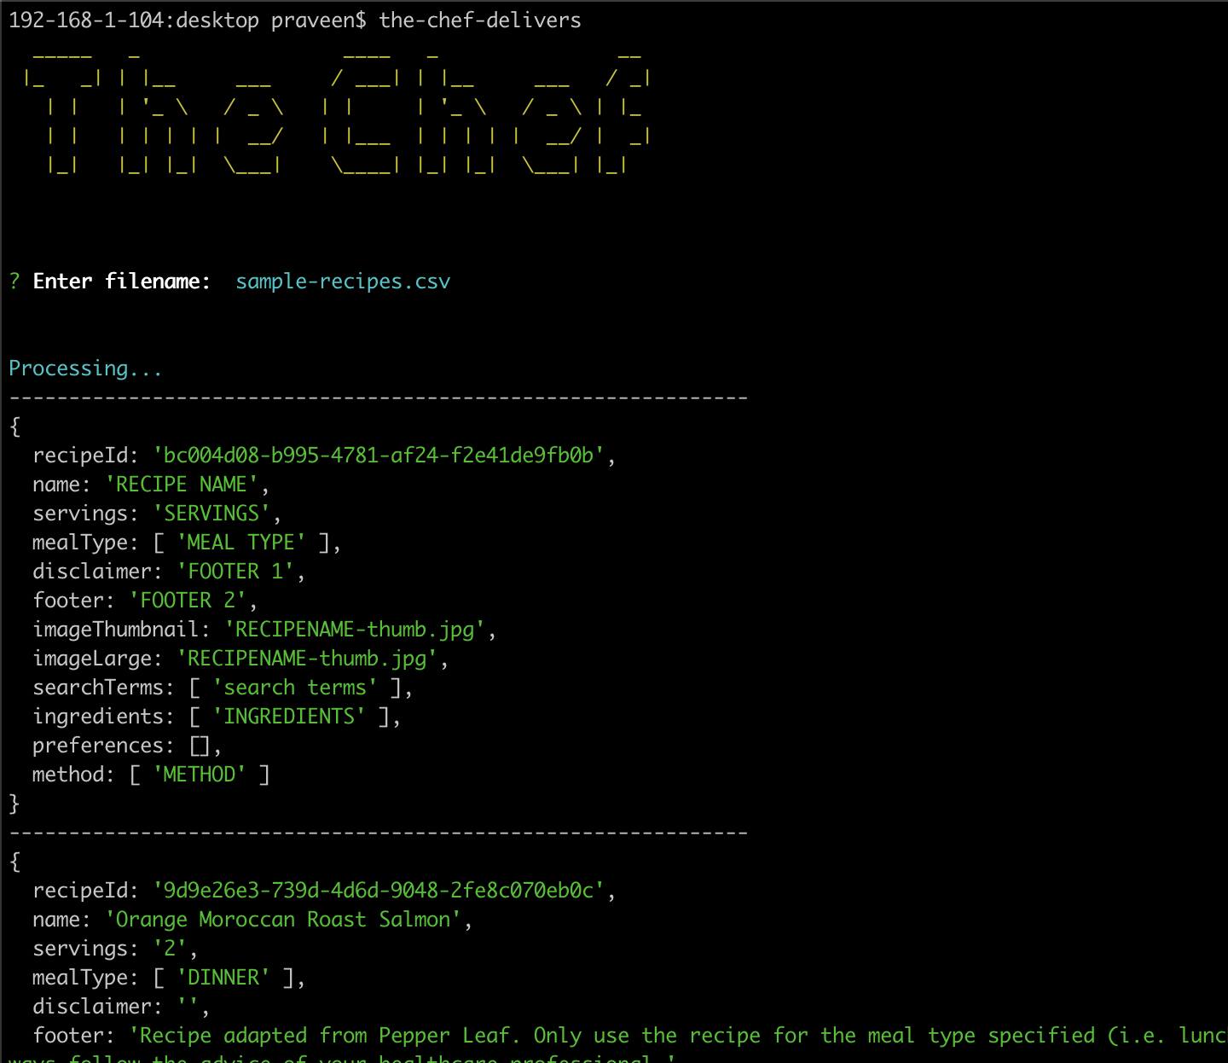The width and height of the screenshot is (1228, 1063).
Task: Click the name 'Orange Moroccan Roast Salmon'
Action: click(x=283, y=920)
